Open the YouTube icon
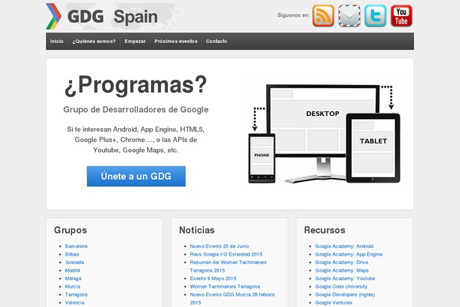The image size is (460, 307). coord(401,16)
